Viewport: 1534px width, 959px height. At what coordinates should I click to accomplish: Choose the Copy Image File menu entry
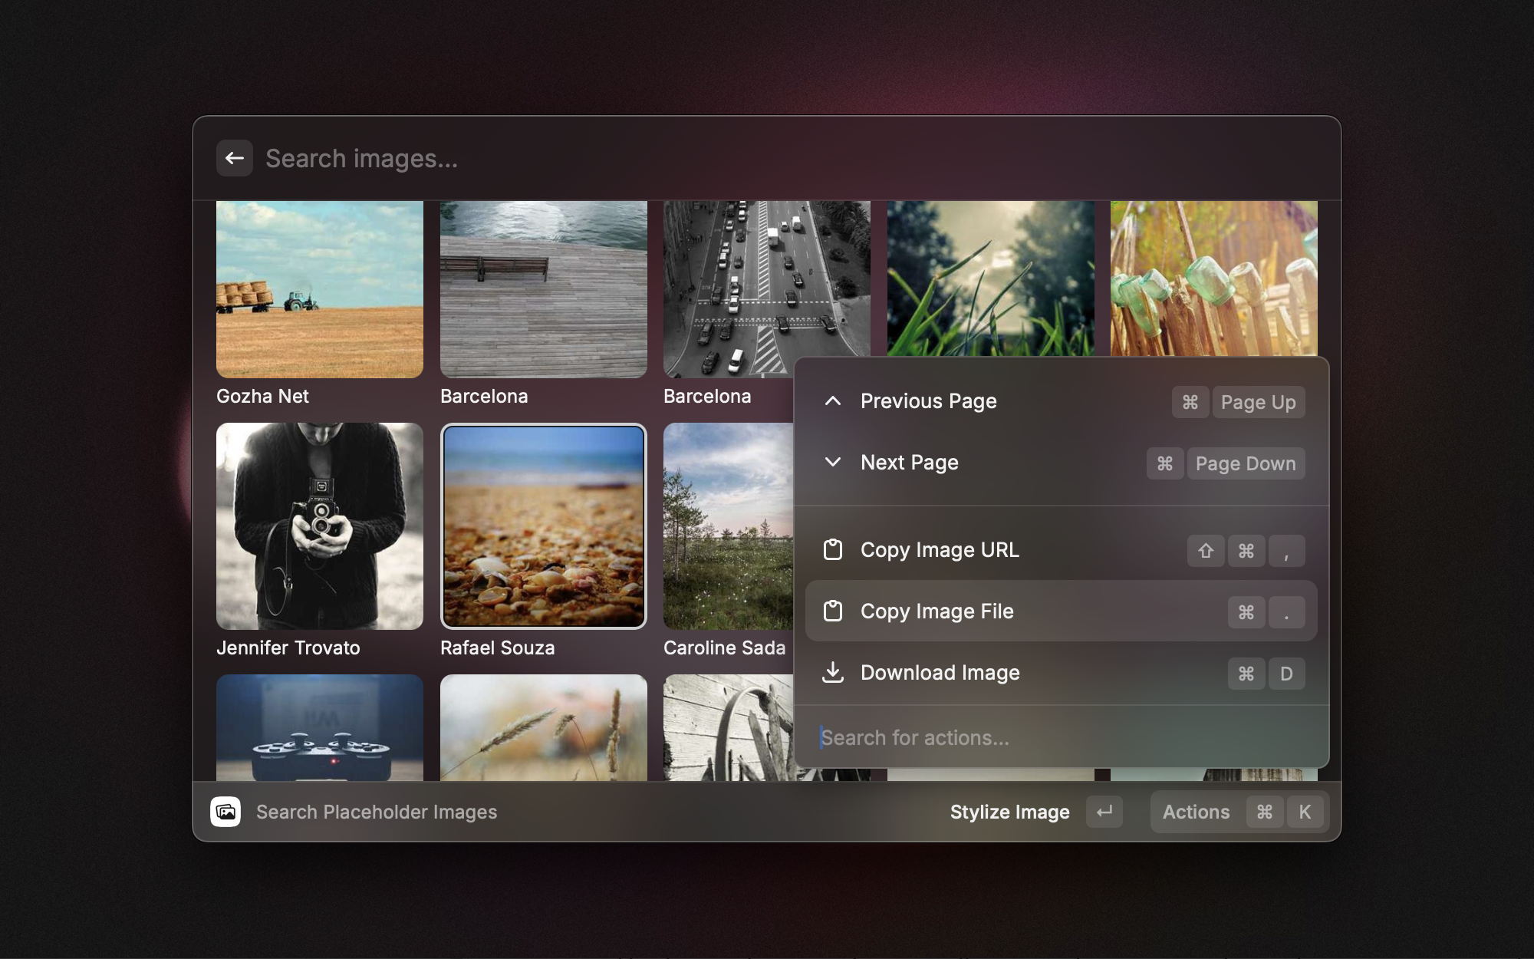click(x=937, y=611)
